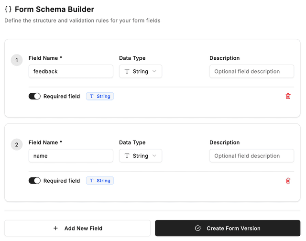Click "Description" label in the name card

click(x=225, y=142)
